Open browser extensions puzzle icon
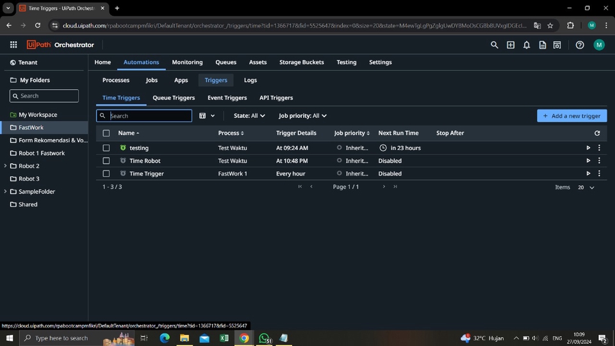615x346 pixels. tap(570, 26)
